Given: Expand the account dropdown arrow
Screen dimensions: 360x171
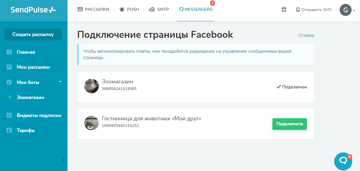Looking at the screenshot, I should tap(354, 11).
